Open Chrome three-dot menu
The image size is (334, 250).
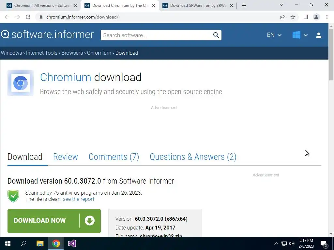pyautogui.click(x=327, y=17)
